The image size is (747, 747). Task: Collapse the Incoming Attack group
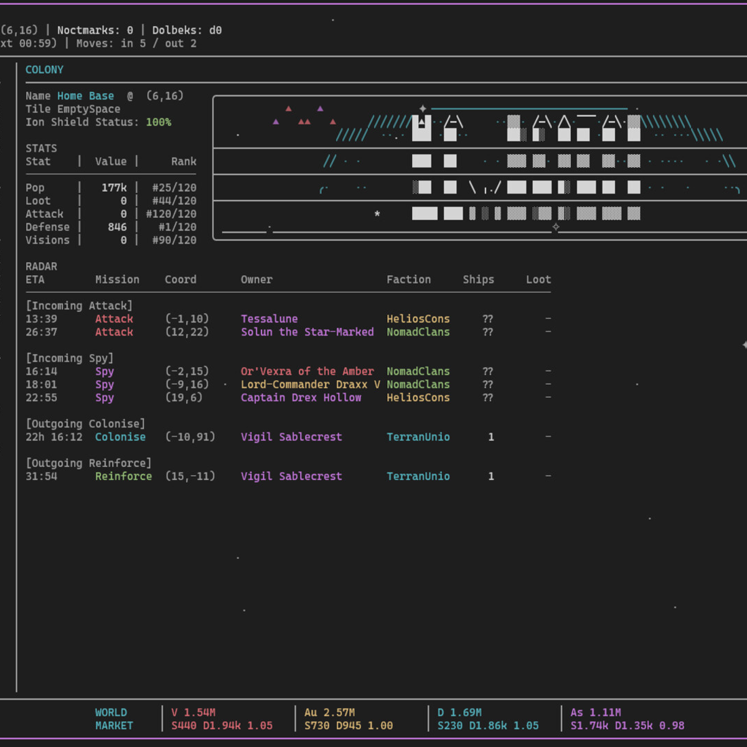[x=78, y=306]
